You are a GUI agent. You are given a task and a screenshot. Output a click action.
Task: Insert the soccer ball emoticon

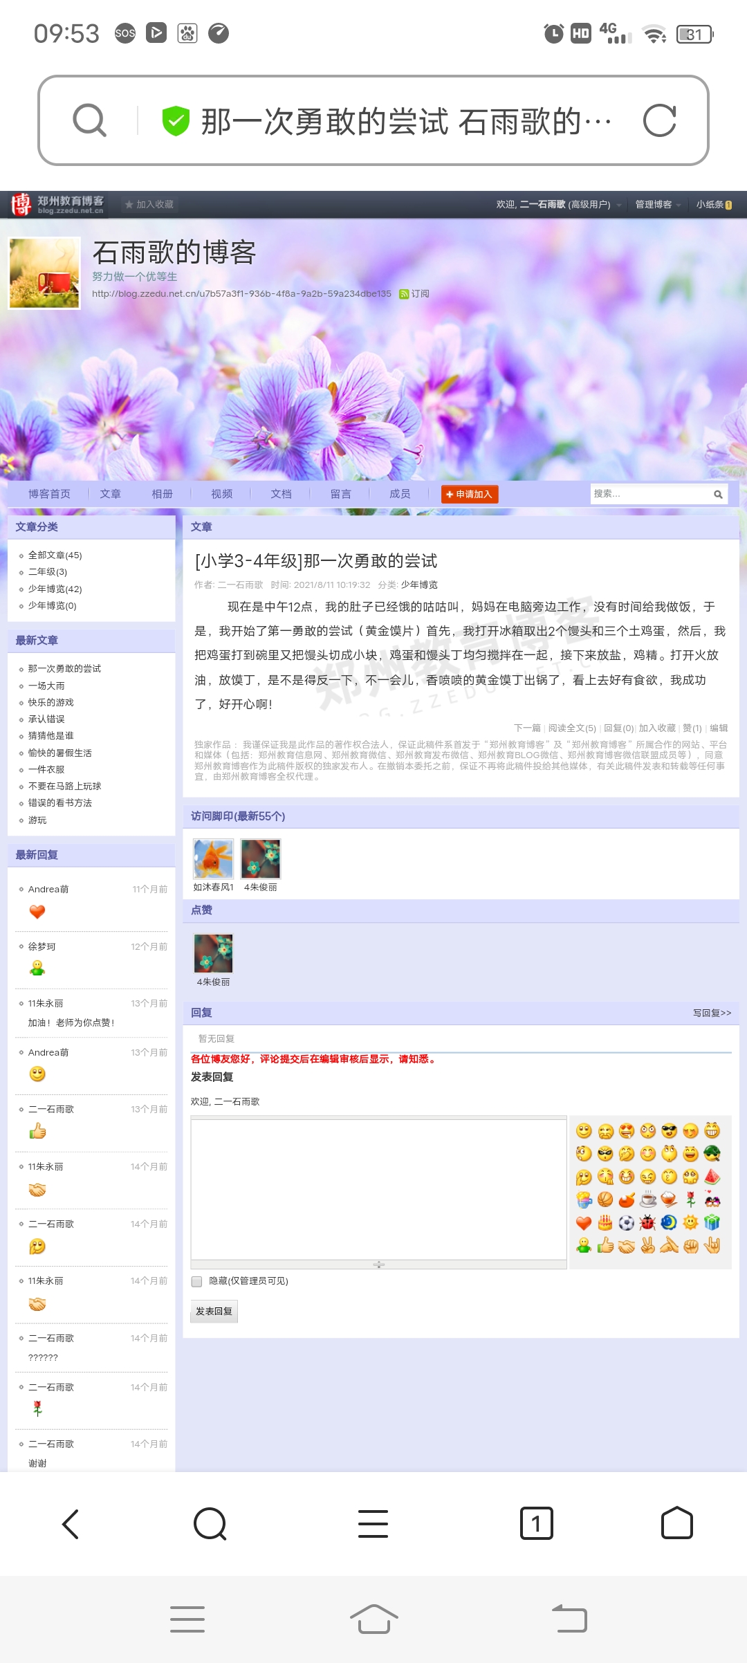pos(627,1222)
